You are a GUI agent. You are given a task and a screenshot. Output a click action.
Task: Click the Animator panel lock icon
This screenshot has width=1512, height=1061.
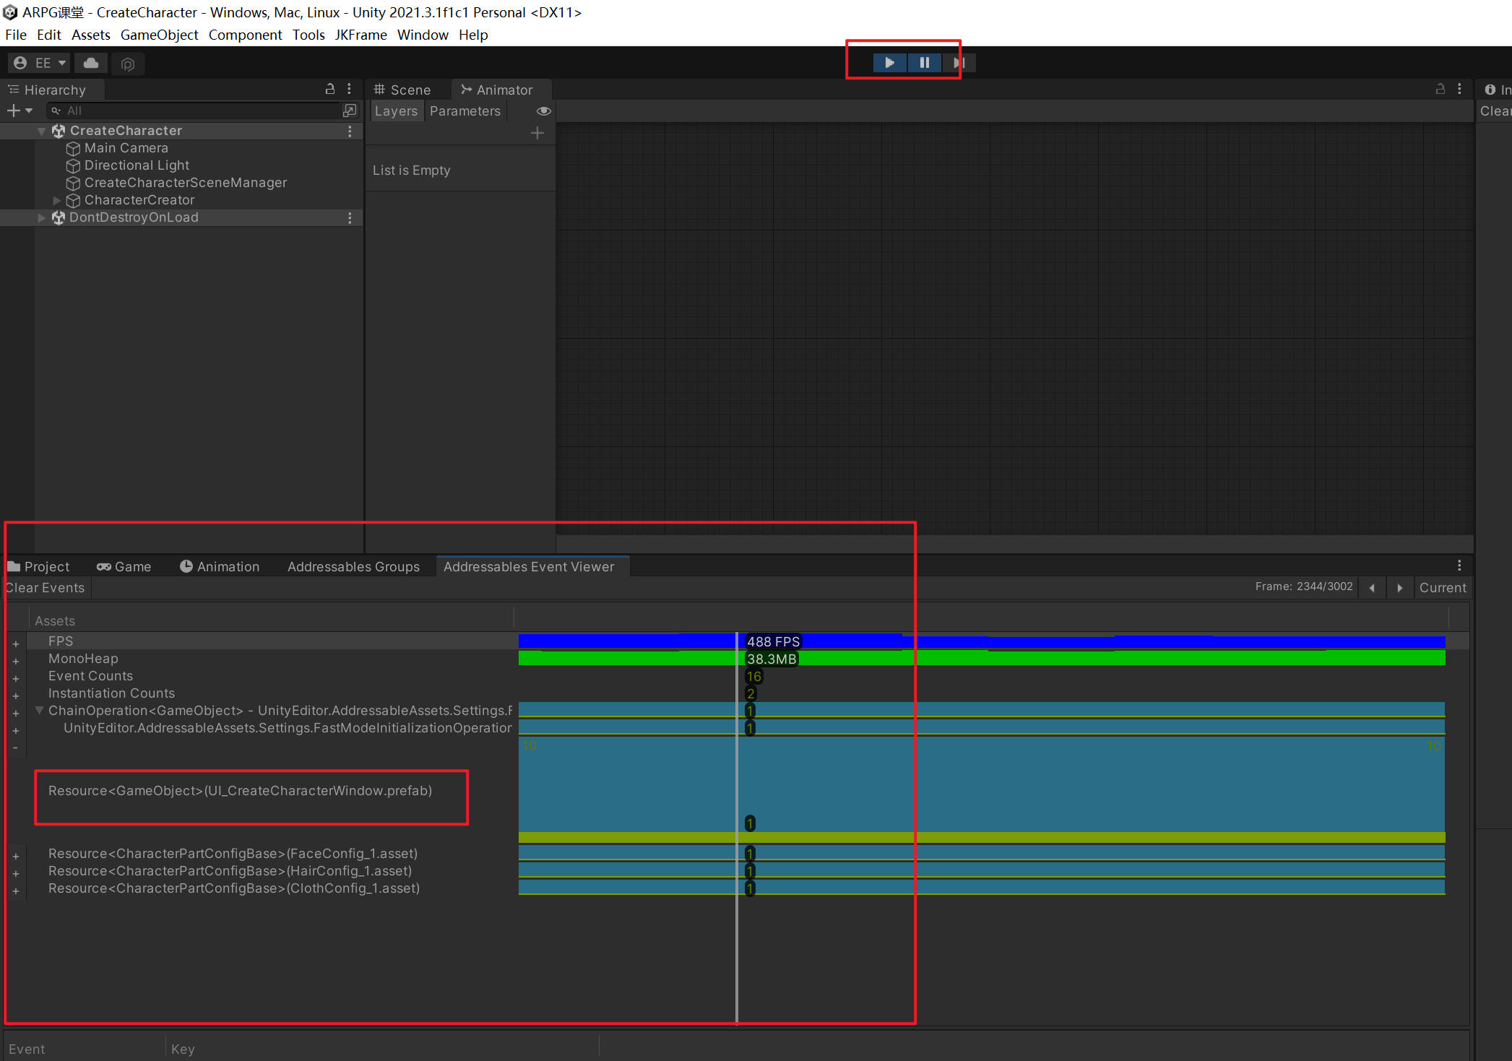pos(1440,89)
